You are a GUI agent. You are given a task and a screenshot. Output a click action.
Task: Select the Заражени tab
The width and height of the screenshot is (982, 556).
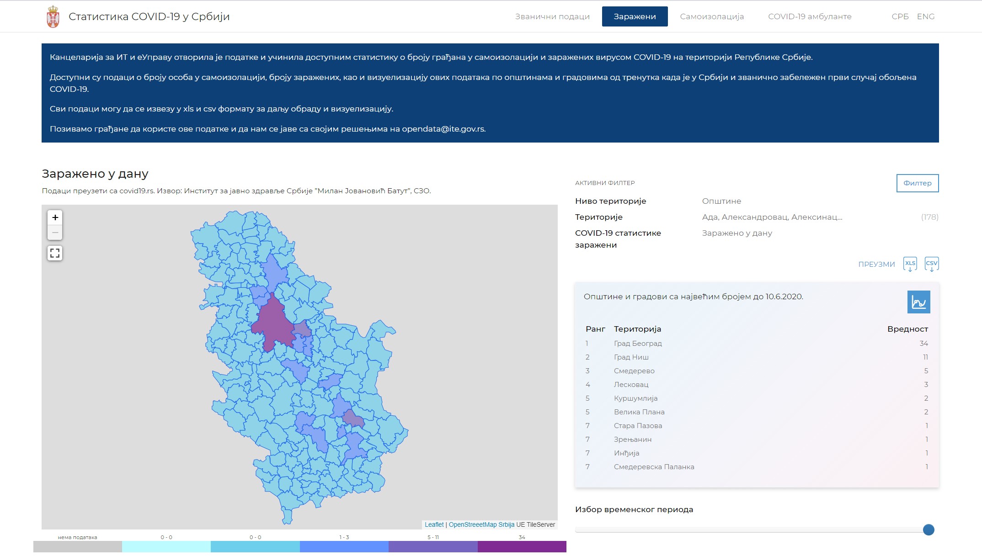pos(635,16)
